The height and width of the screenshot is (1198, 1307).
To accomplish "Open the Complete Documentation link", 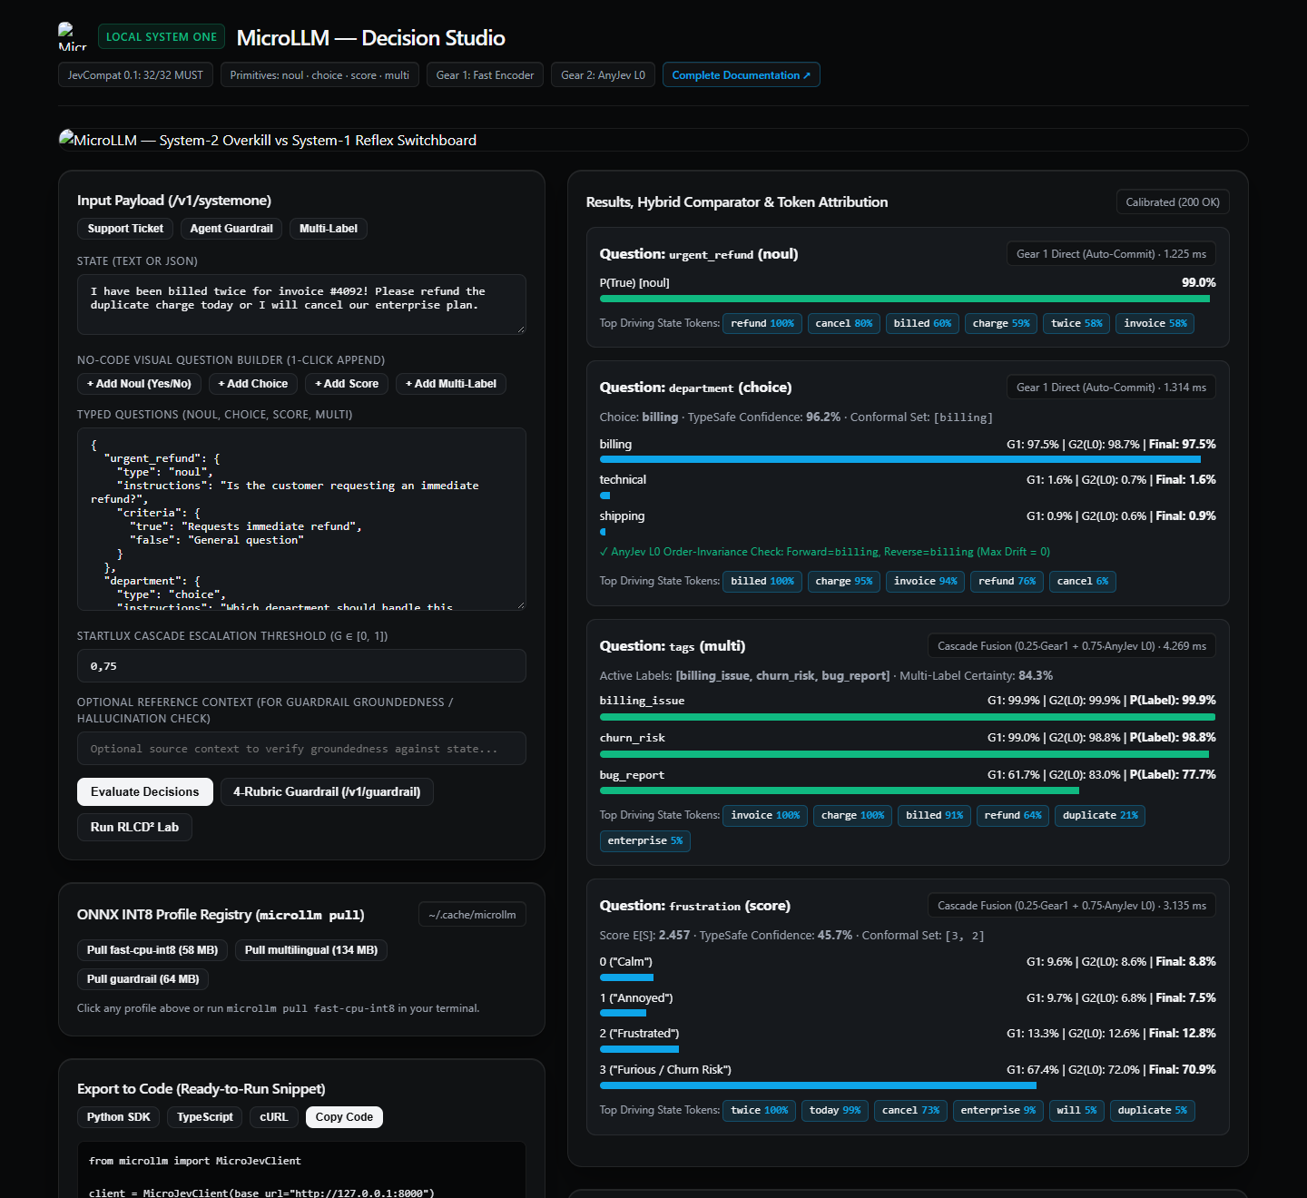I will 742,75.
